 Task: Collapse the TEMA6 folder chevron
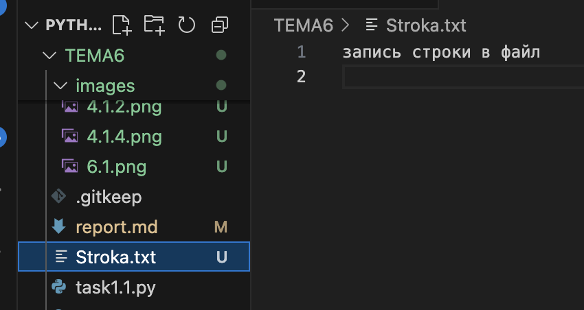point(49,56)
